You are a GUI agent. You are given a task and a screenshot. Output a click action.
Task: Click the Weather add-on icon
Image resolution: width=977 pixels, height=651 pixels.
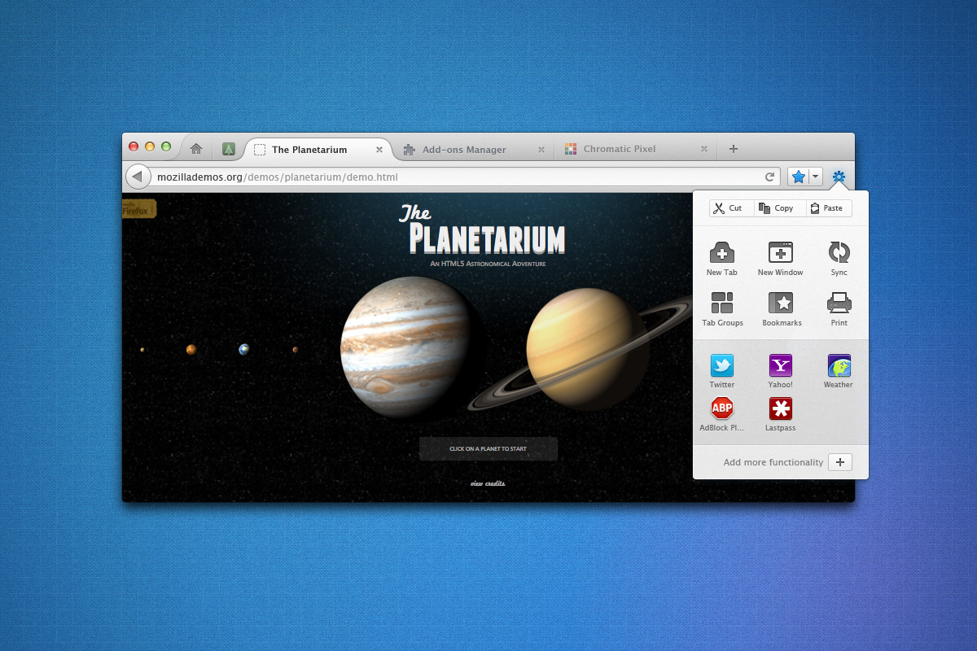coord(839,365)
